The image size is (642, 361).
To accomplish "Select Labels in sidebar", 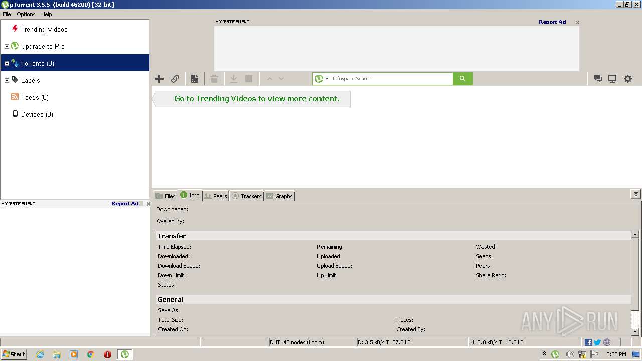I will pyautogui.click(x=30, y=80).
